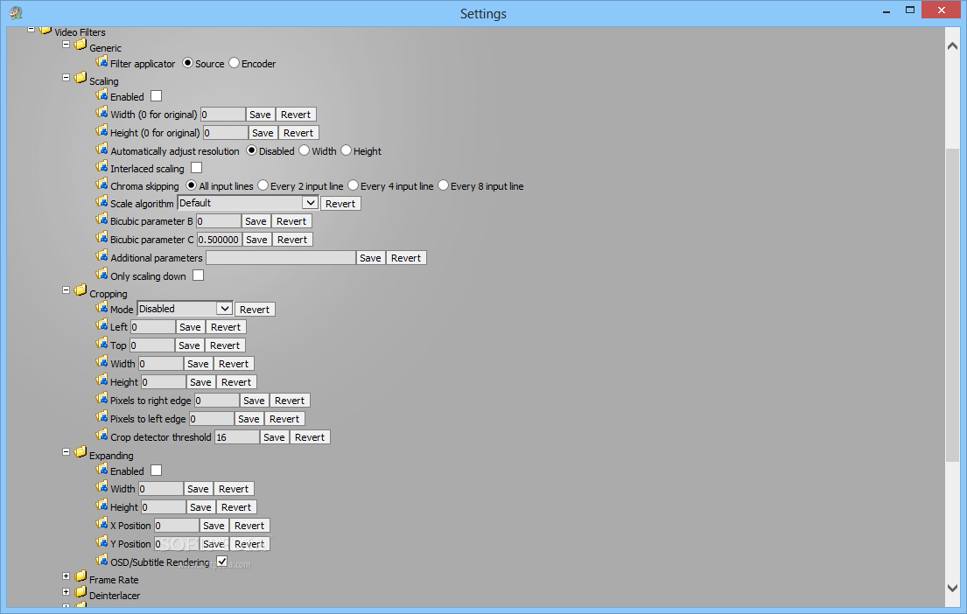
Task: Set auto adjust resolution to Width
Action: point(304,150)
